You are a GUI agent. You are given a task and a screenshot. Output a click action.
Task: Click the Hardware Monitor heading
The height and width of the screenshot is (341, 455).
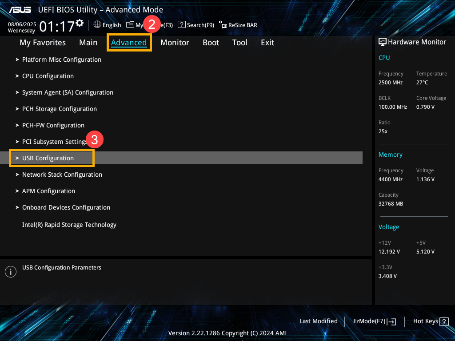click(x=417, y=42)
